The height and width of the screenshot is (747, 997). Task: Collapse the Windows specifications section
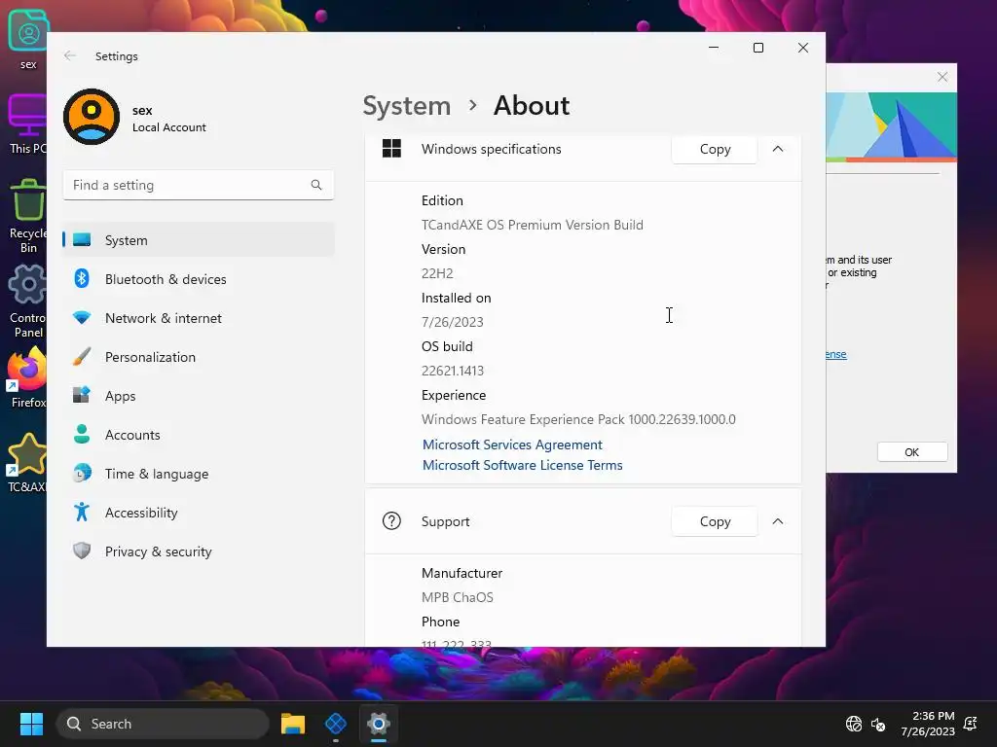pyautogui.click(x=778, y=149)
